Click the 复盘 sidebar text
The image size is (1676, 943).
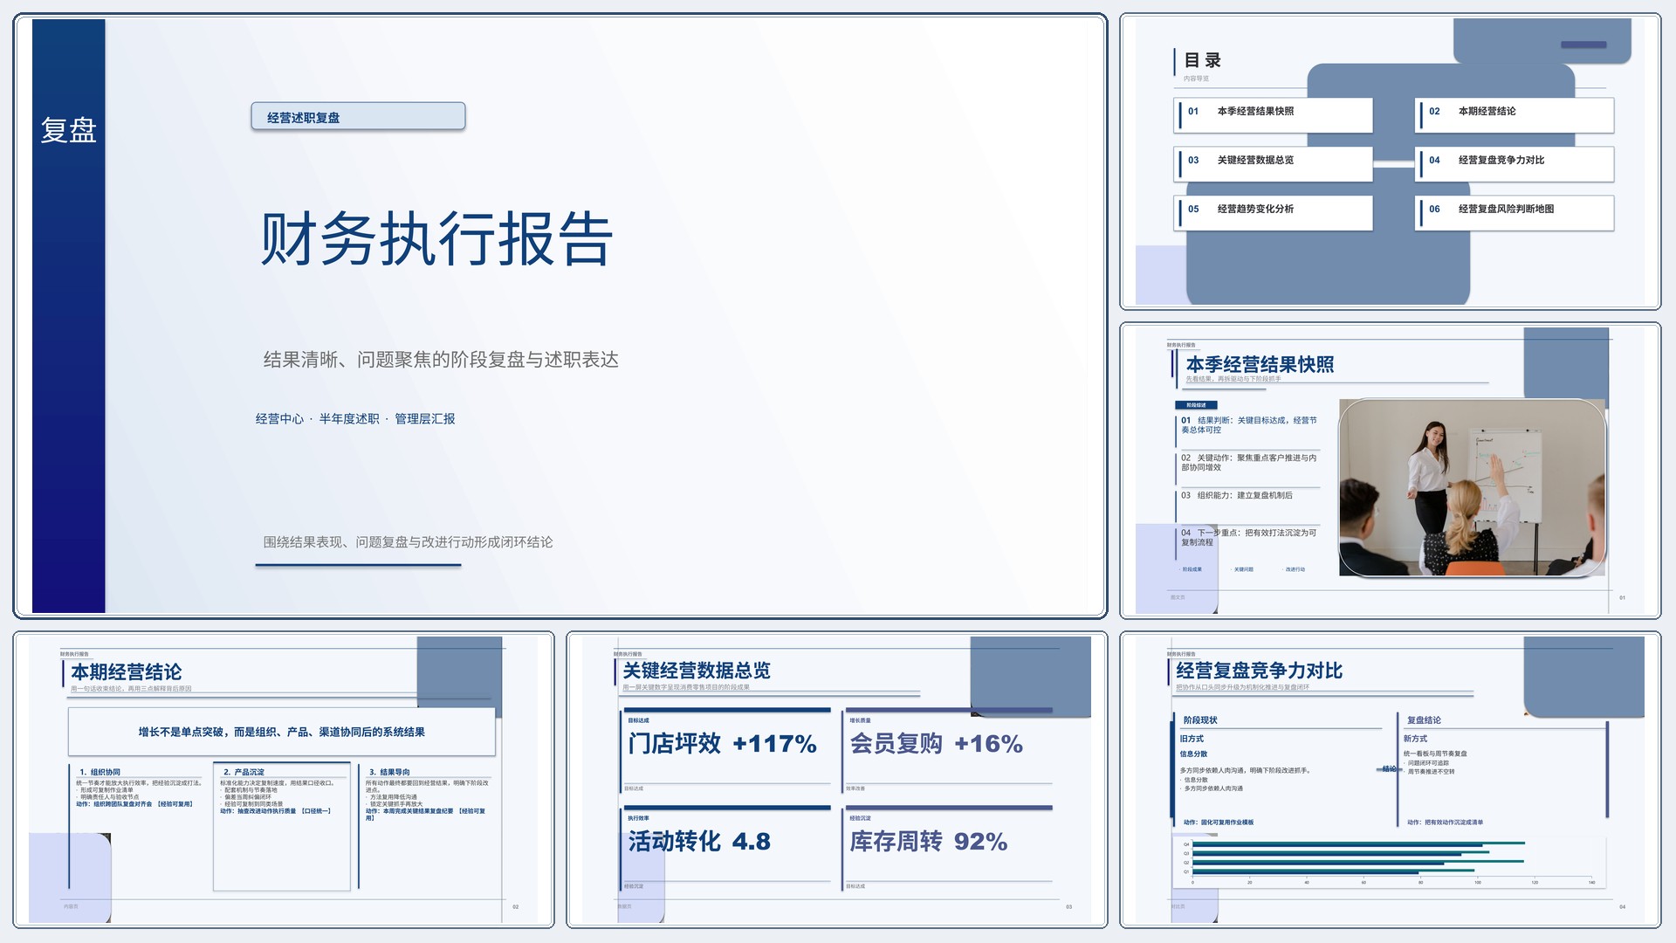68,130
